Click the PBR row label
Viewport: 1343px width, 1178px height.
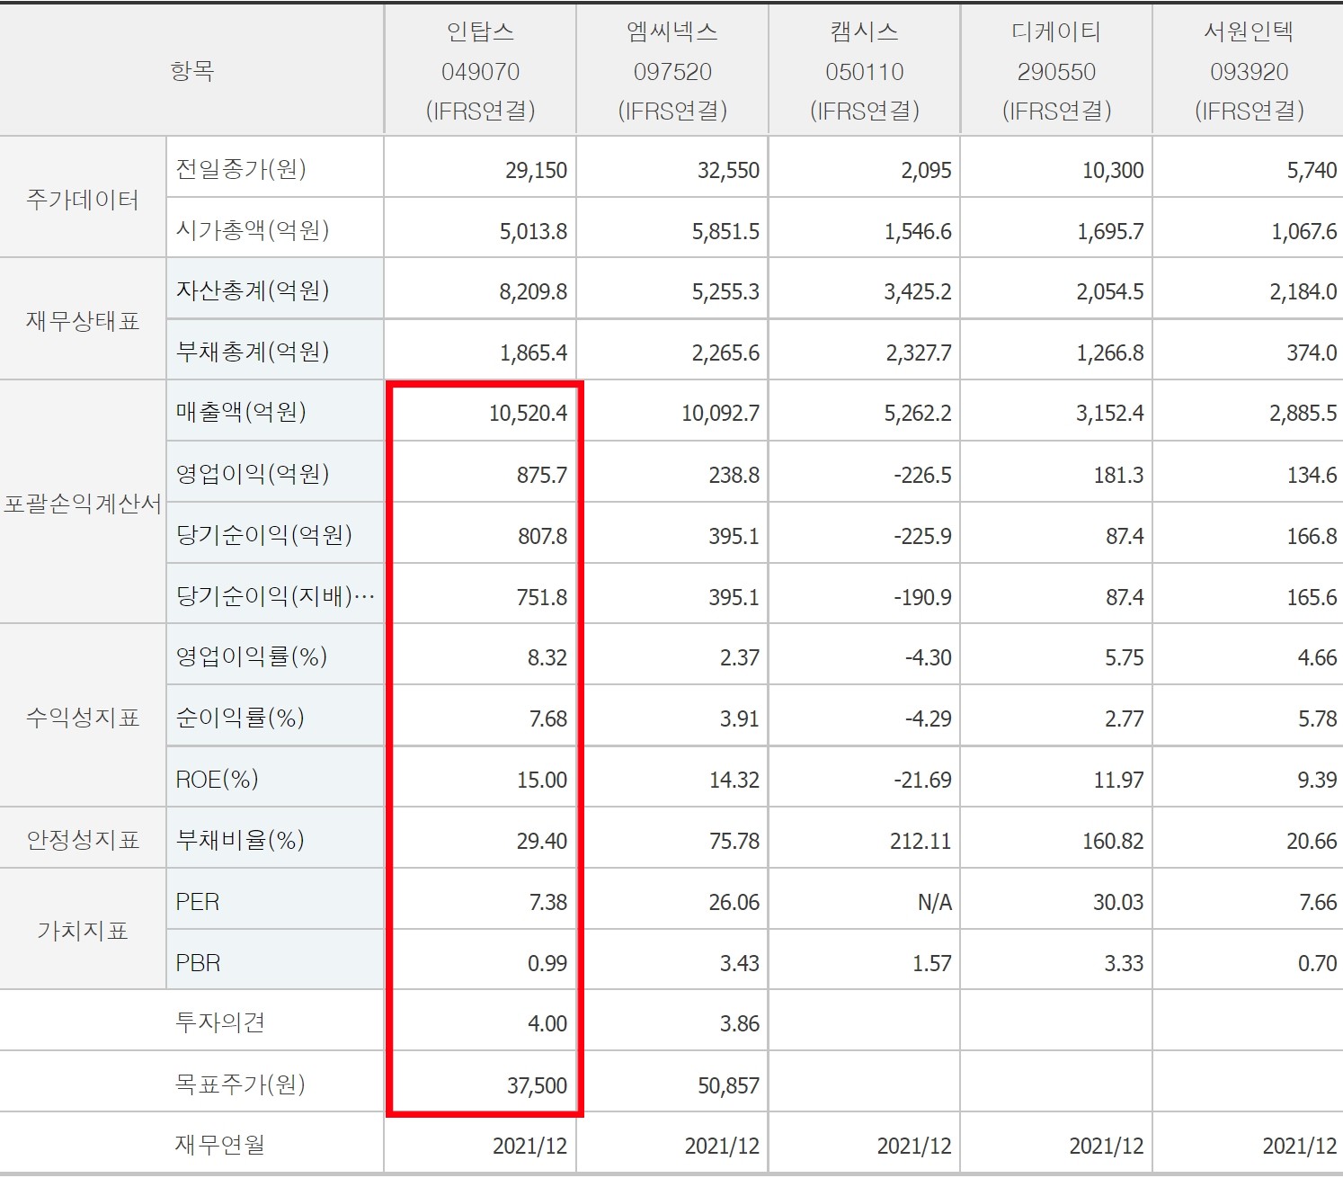[198, 962]
